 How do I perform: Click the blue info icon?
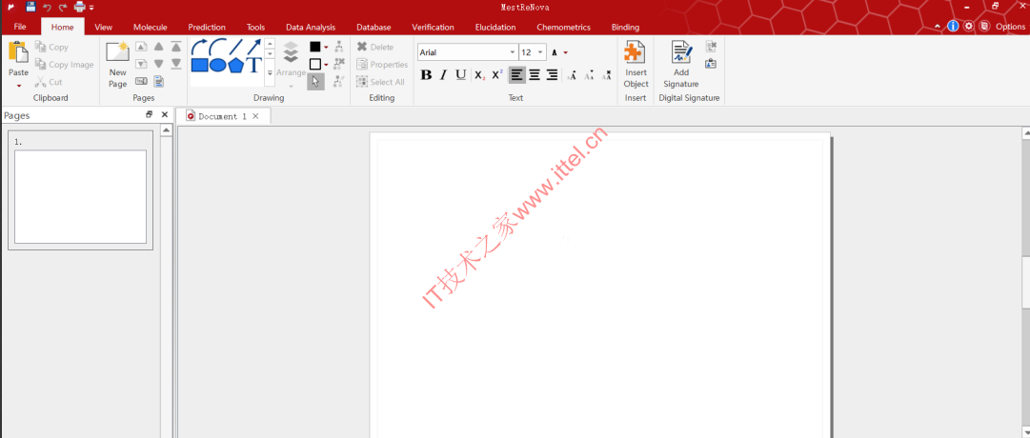coord(953,27)
